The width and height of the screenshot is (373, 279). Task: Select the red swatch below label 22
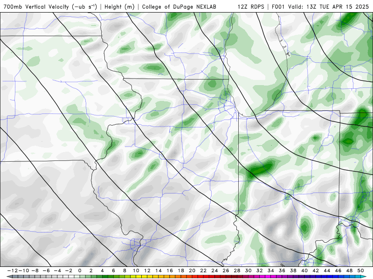pos(206,277)
